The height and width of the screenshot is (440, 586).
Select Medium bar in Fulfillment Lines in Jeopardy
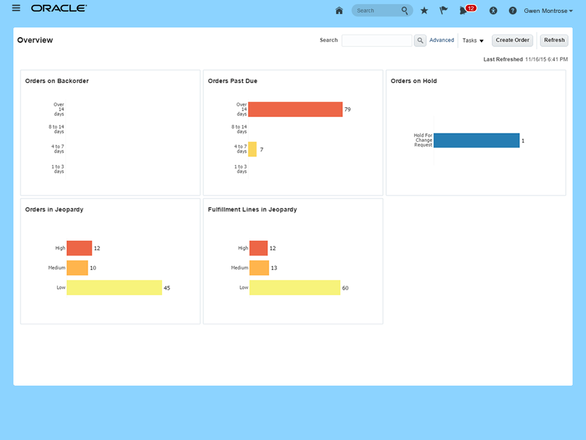point(259,268)
